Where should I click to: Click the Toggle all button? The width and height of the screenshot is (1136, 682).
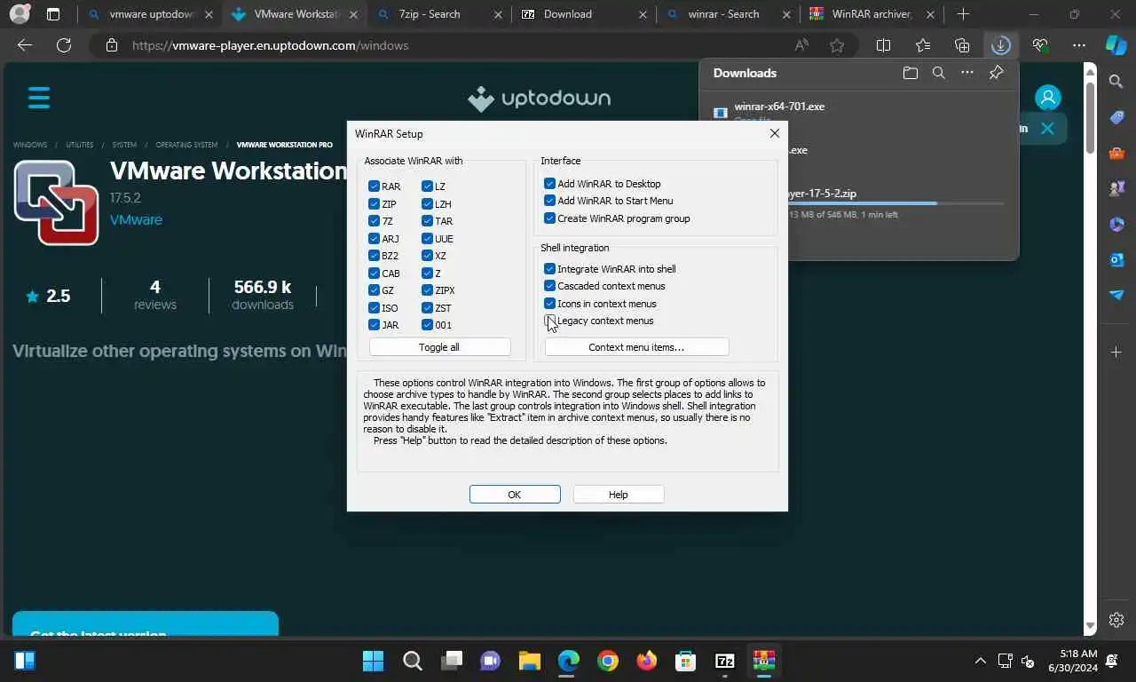pos(439,347)
